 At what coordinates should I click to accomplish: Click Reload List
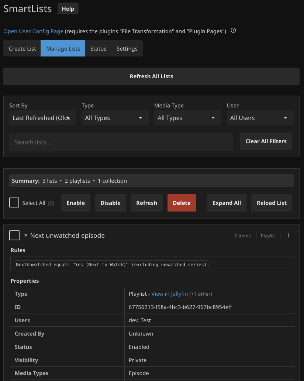pos(272,203)
